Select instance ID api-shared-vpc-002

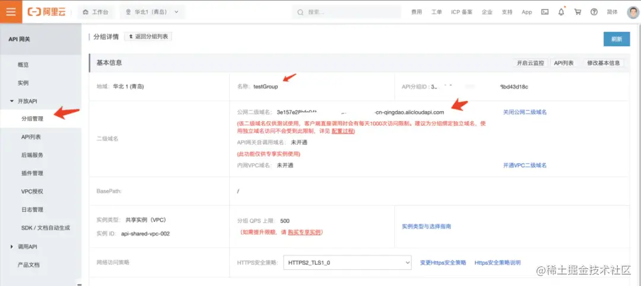pyautogui.click(x=145, y=234)
